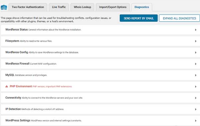200x126 pixels.
Task: Click Expand All Diagnostics button
Action: coord(179,18)
